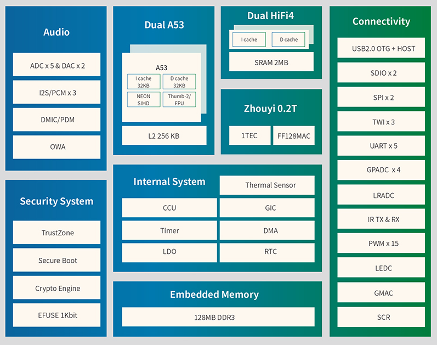
Task: Select the SPI x 2 box
Action: coord(381,97)
